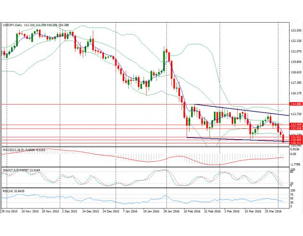This screenshot has height=236, width=303.
Task: Click the USDJPY,Daily chart title
Action: (x=14, y=25)
